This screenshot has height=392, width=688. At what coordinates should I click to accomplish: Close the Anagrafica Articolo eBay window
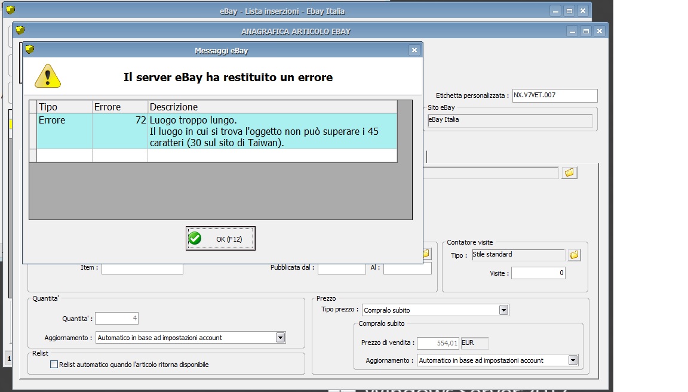click(x=600, y=32)
